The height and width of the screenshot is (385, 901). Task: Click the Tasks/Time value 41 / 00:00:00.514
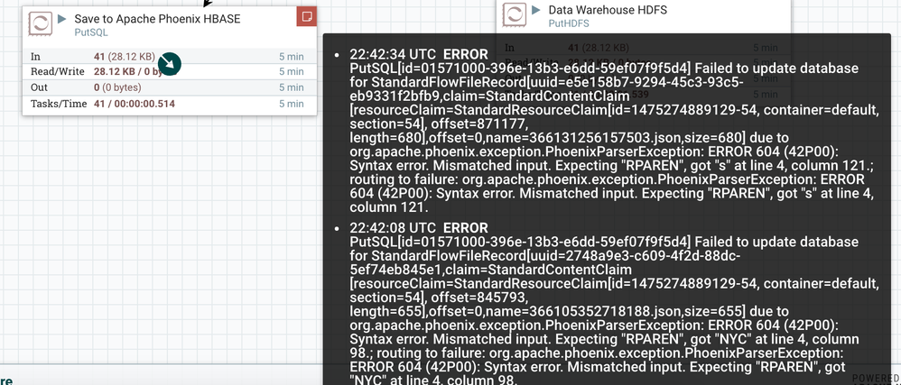click(x=135, y=104)
